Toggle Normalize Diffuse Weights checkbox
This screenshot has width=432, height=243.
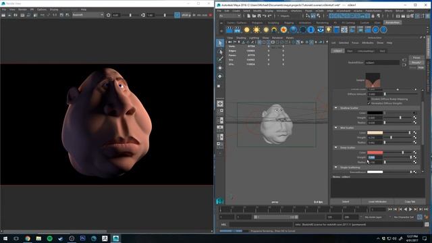pos(369,103)
